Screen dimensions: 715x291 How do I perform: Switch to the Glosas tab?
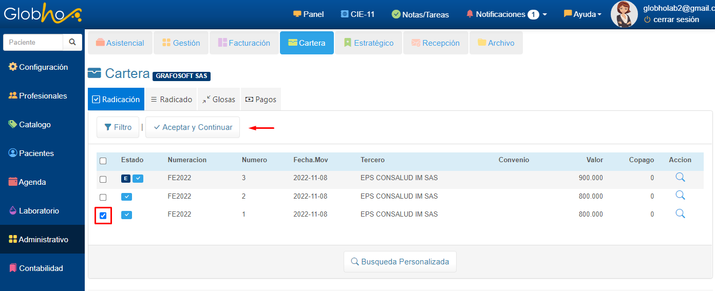point(219,100)
